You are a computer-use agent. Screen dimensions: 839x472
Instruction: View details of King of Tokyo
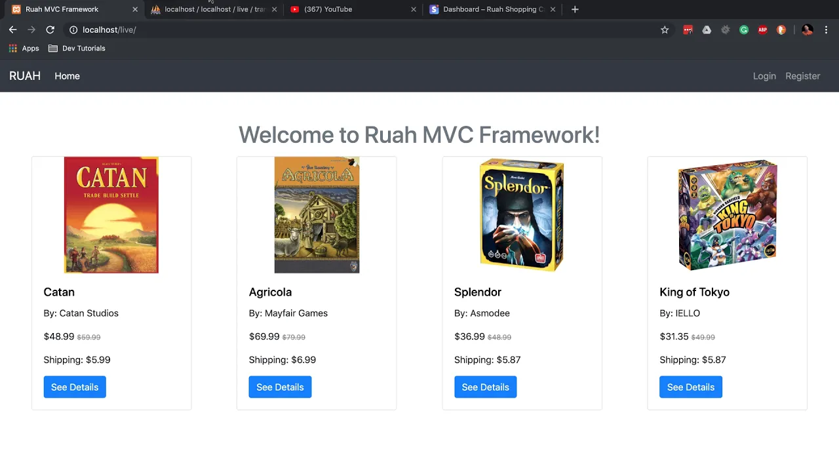pyautogui.click(x=691, y=387)
